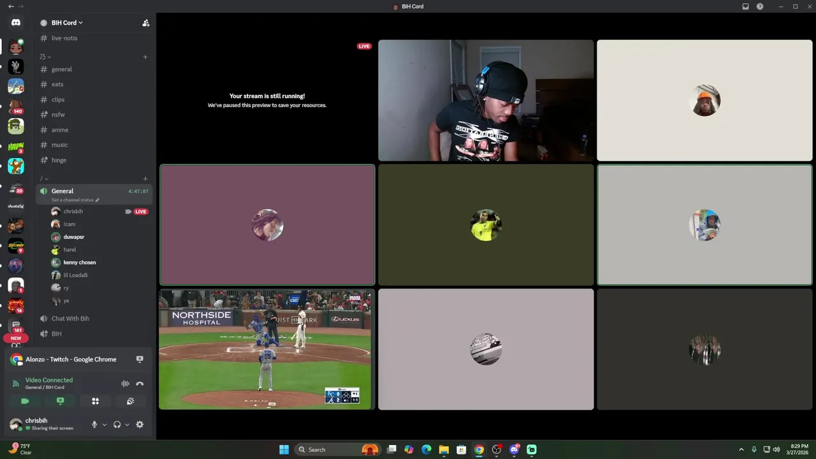Select the General voice channel

point(94,194)
